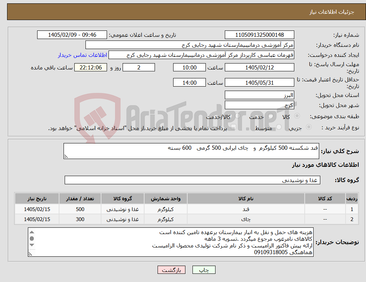Click the announcement date field 1405/02/09 - 09:46
Screen dimensions: 366x282
coord(72,35)
